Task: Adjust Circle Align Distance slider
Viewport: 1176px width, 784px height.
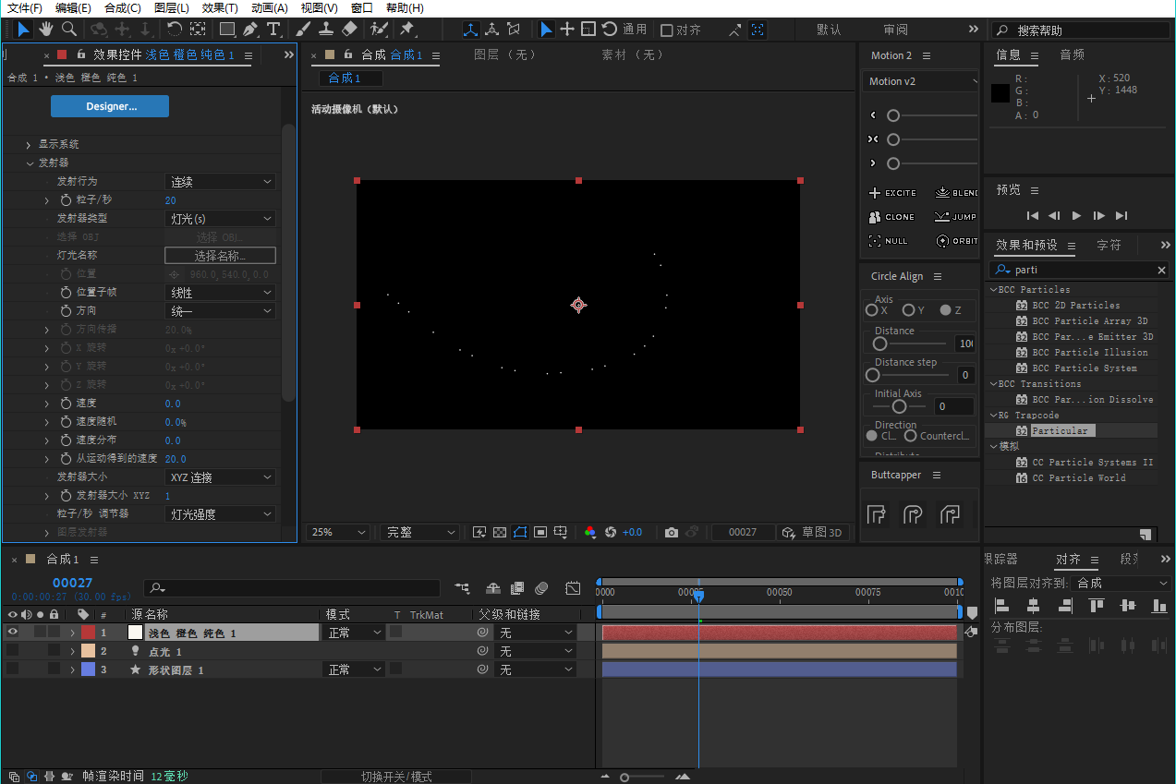Action: coord(879,344)
